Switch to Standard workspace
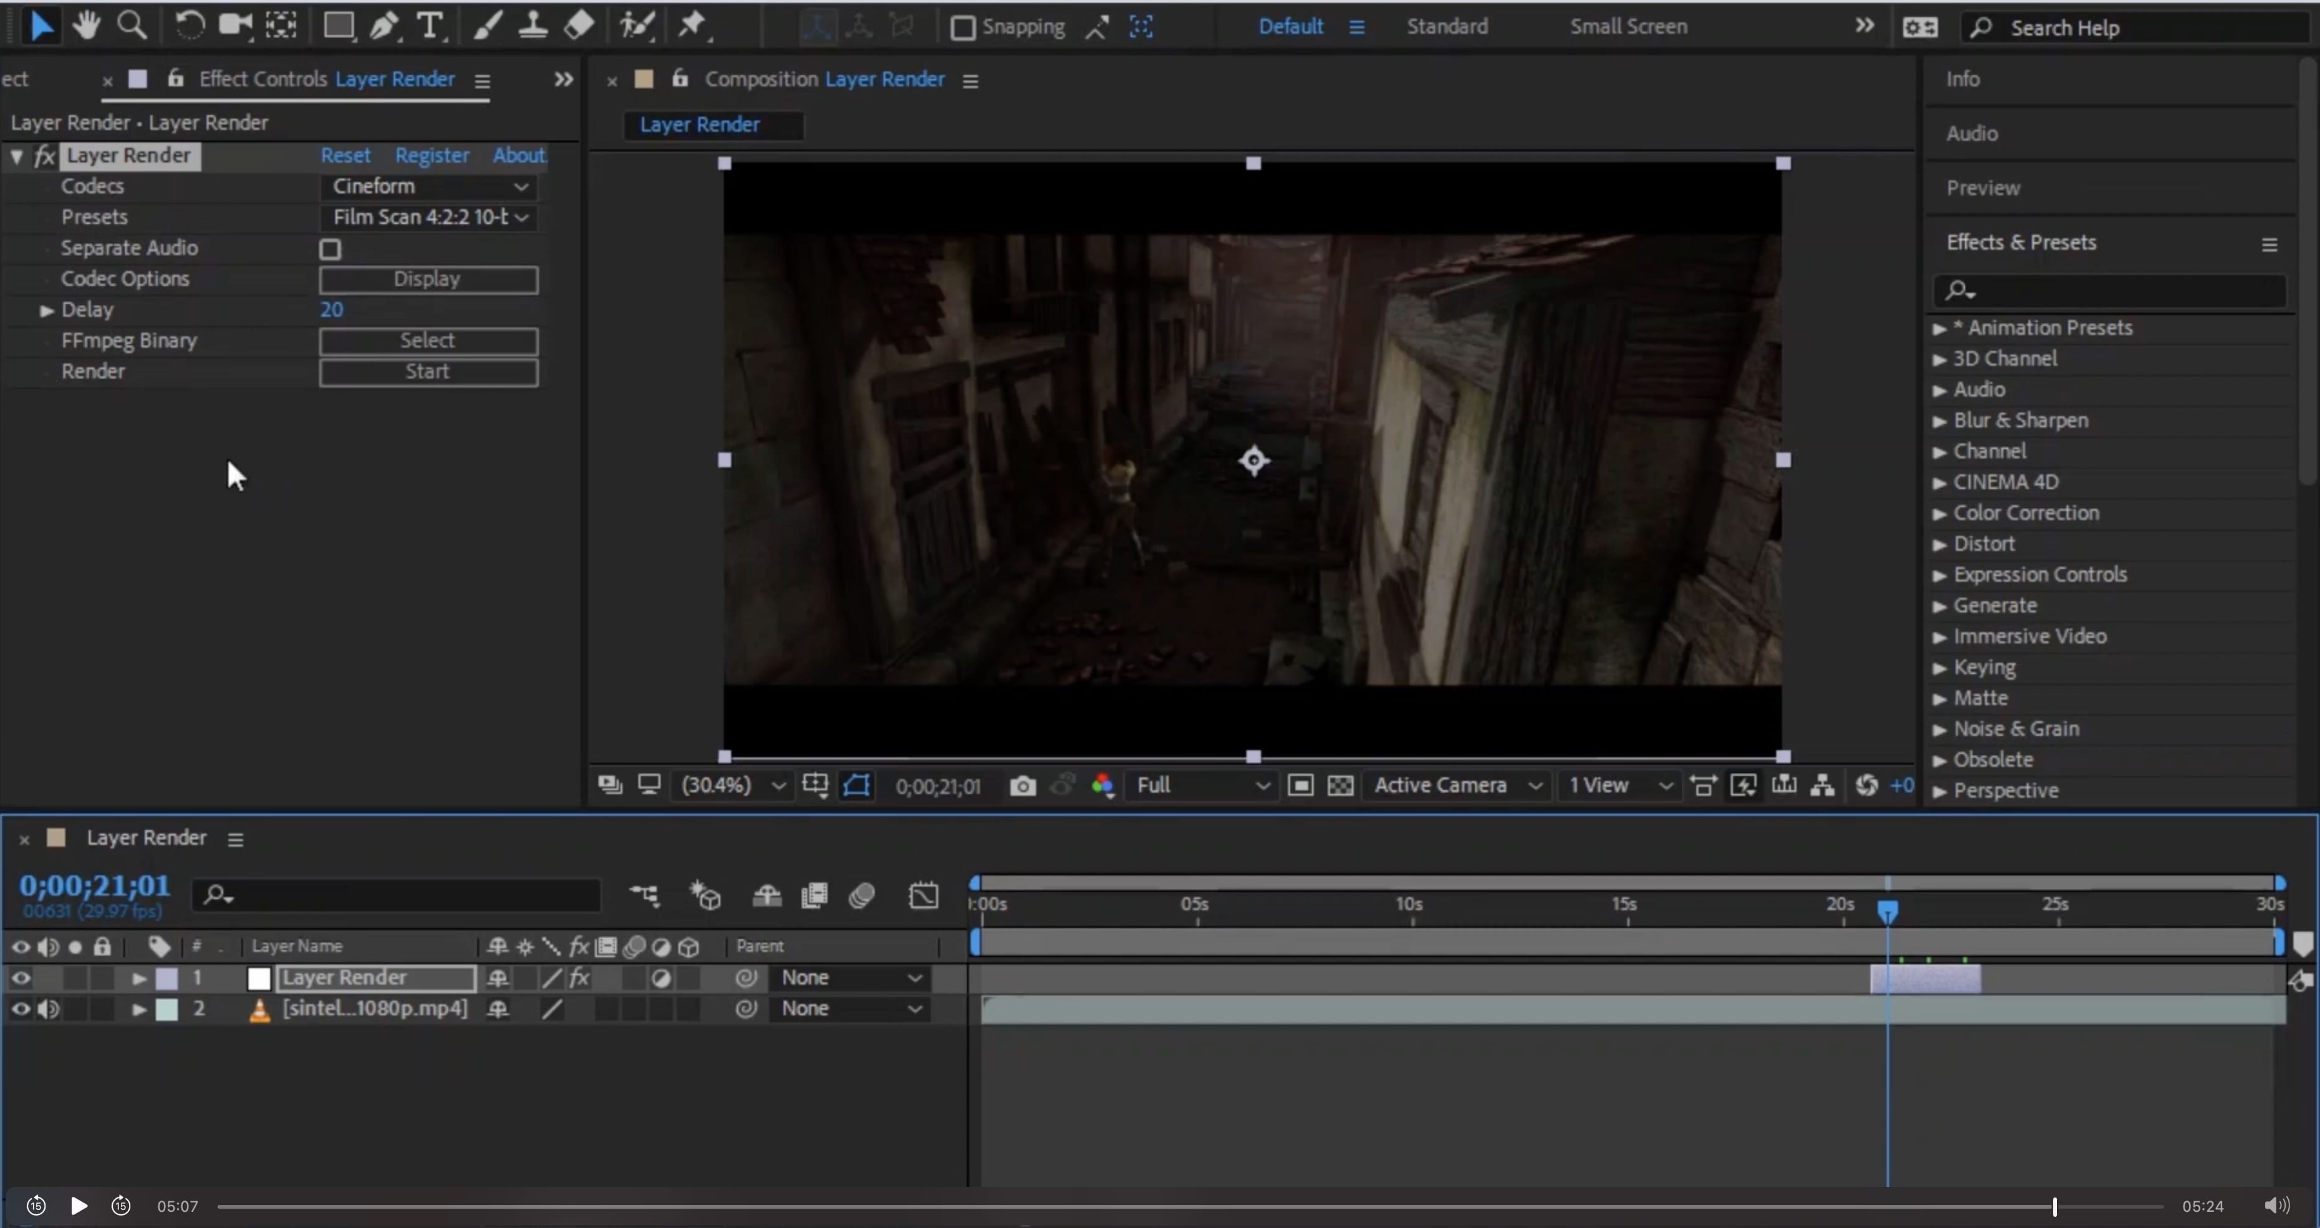The width and height of the screenshot is (2320, 1228). (x=1447, y=26)
